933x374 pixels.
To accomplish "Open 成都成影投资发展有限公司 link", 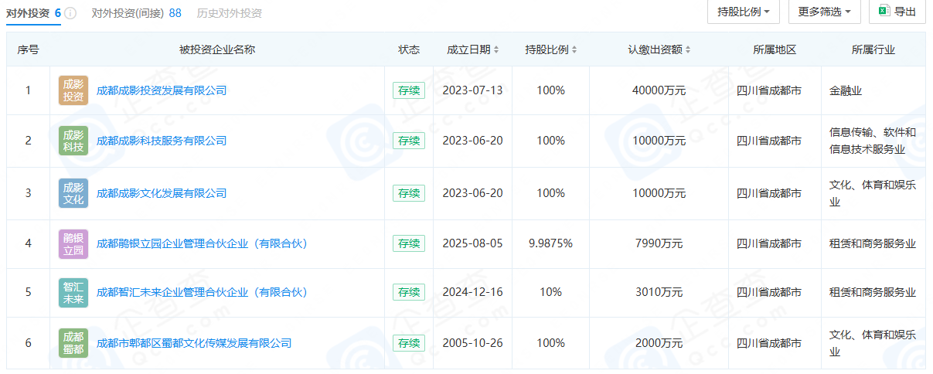I will pos(162,90).
